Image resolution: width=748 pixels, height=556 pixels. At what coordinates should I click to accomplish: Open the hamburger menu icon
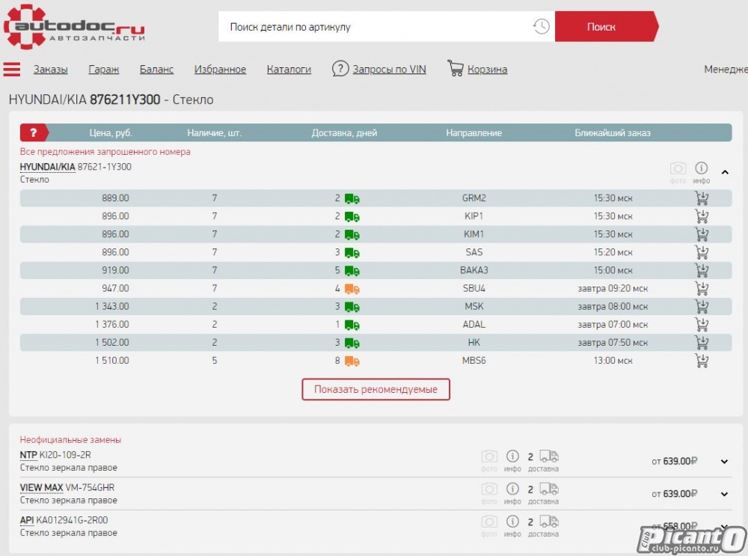coord(12,69)
